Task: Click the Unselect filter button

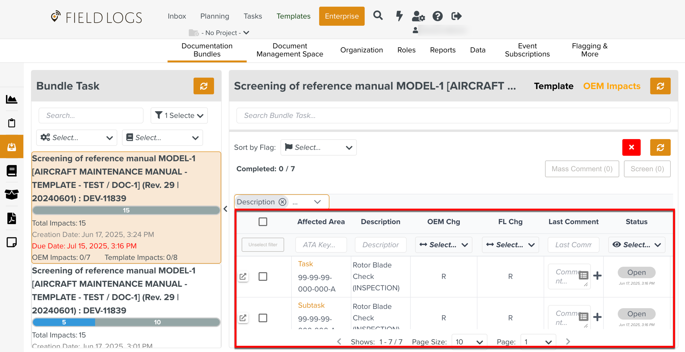Action: point(262,245)
